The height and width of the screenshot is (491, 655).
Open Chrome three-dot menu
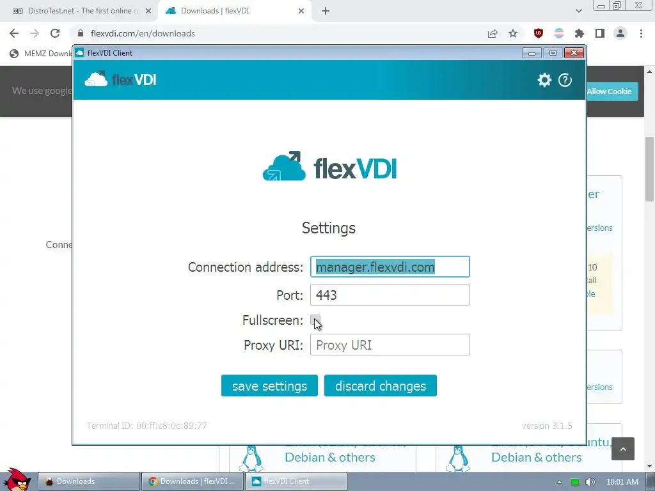[641, 33]
